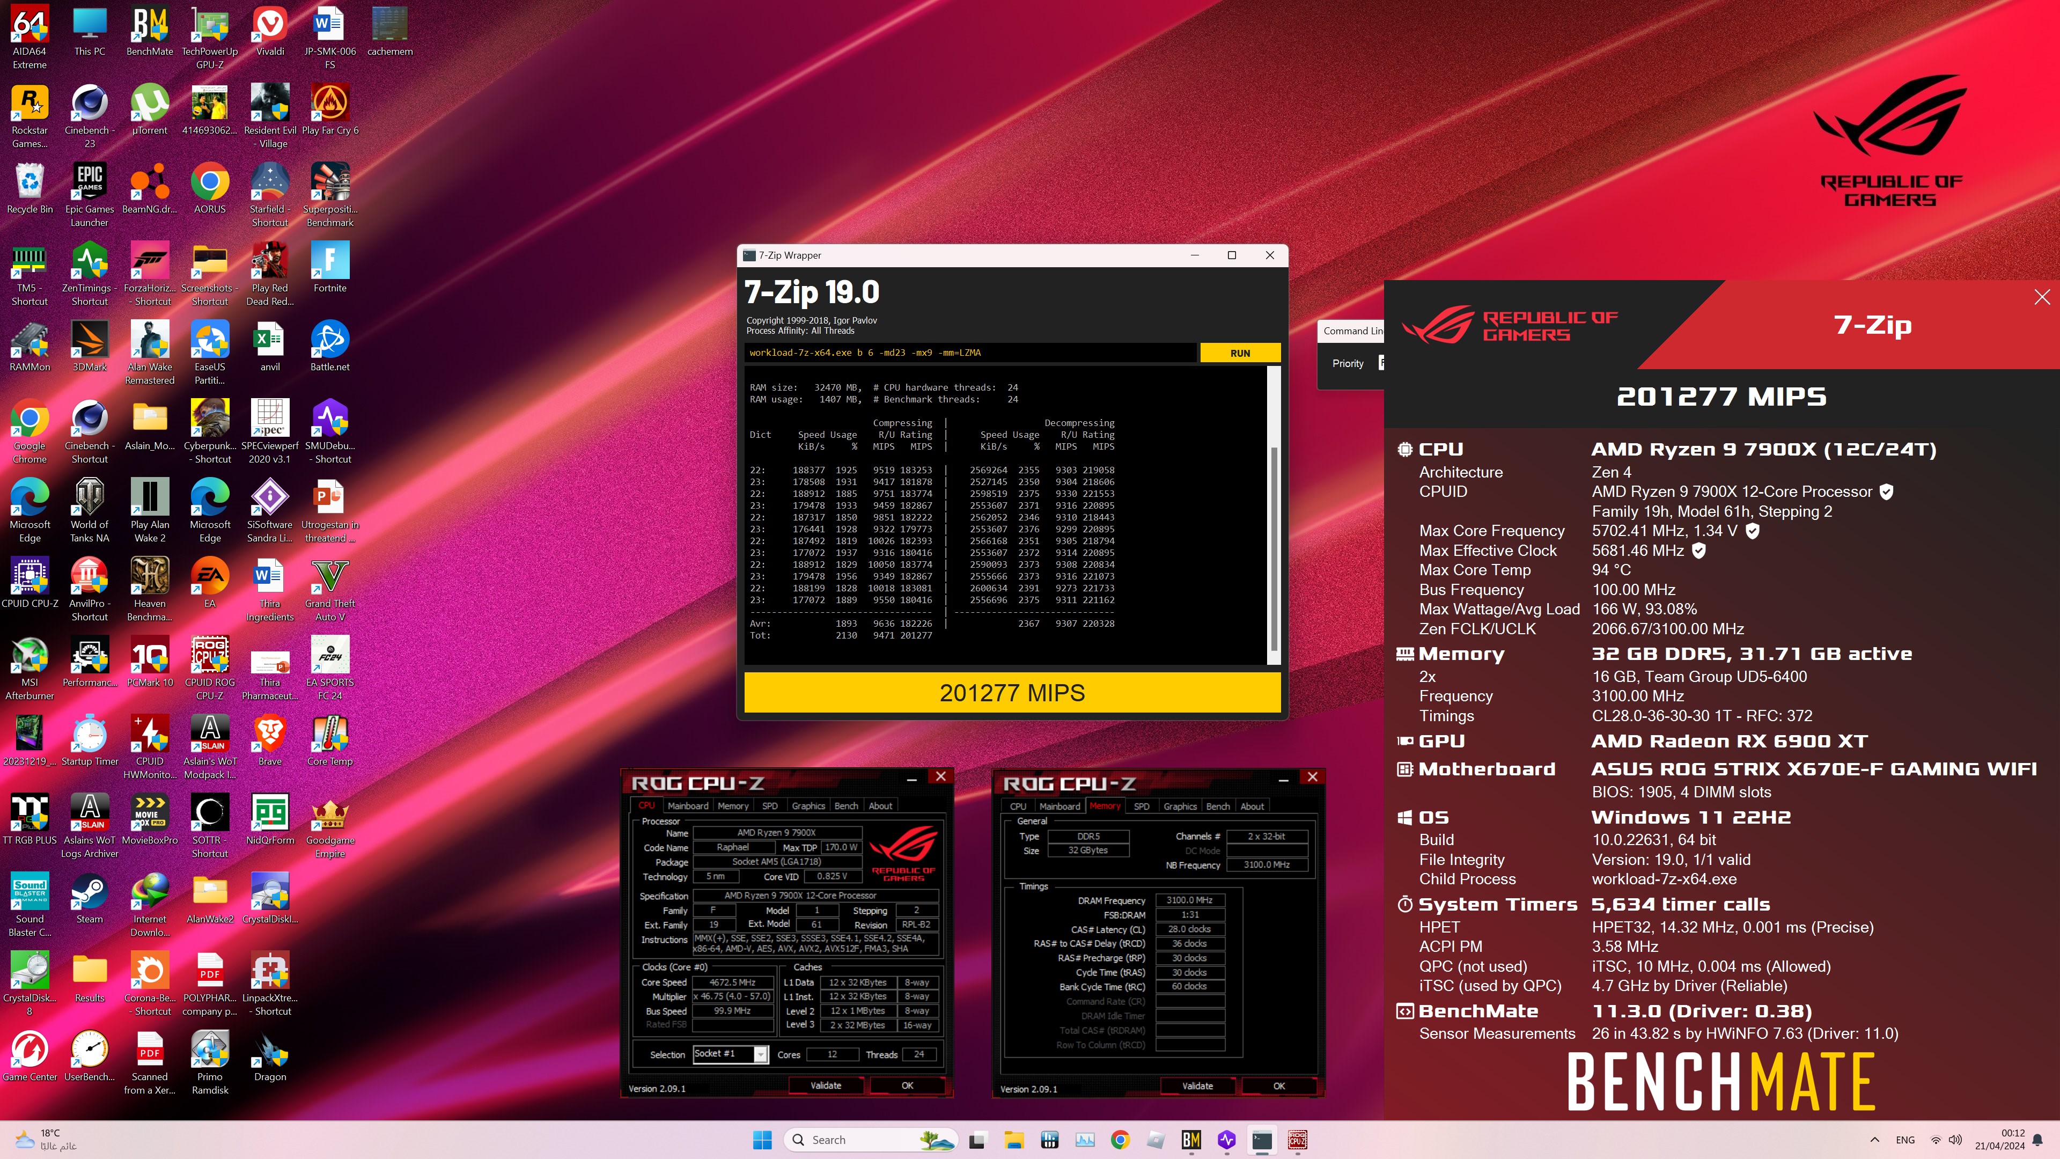Open the Battle.net desktop icon
2060x1159 pixels.
tap(329, 346)
